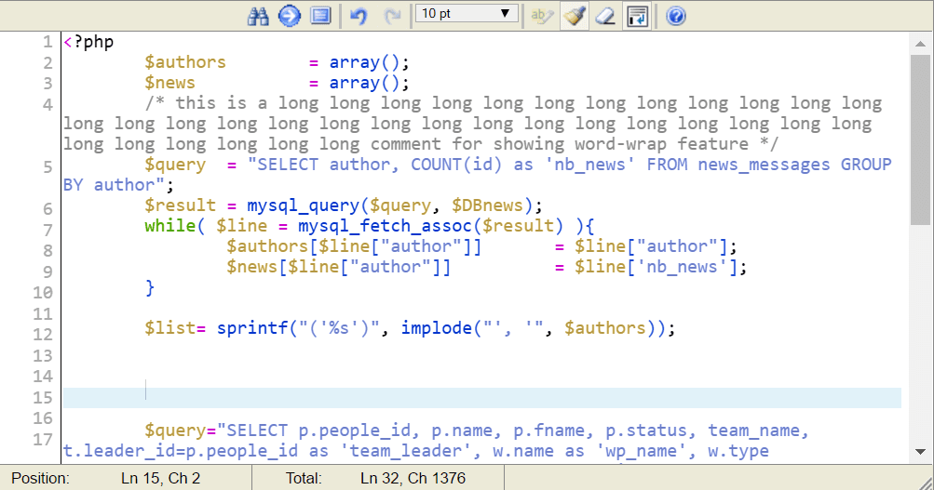Click 'Ln 32, Ch 1376' in the status bar
The width and height of the screenshot is (934, 490).
pos(413,478)
